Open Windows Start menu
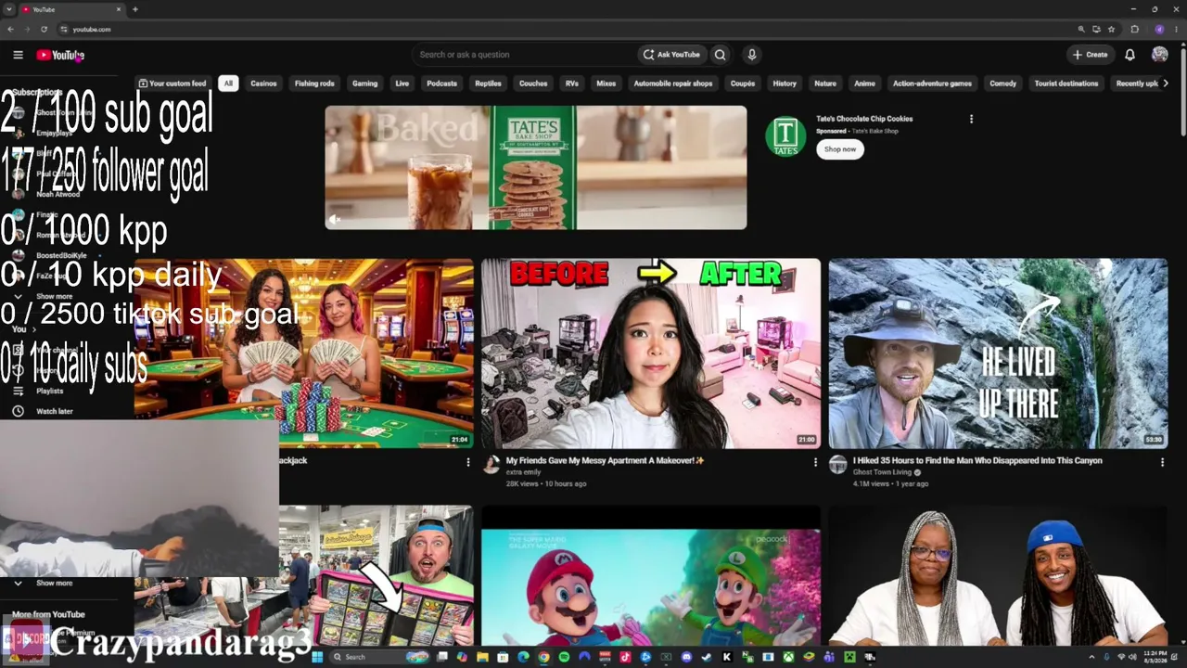 [317, 657]
